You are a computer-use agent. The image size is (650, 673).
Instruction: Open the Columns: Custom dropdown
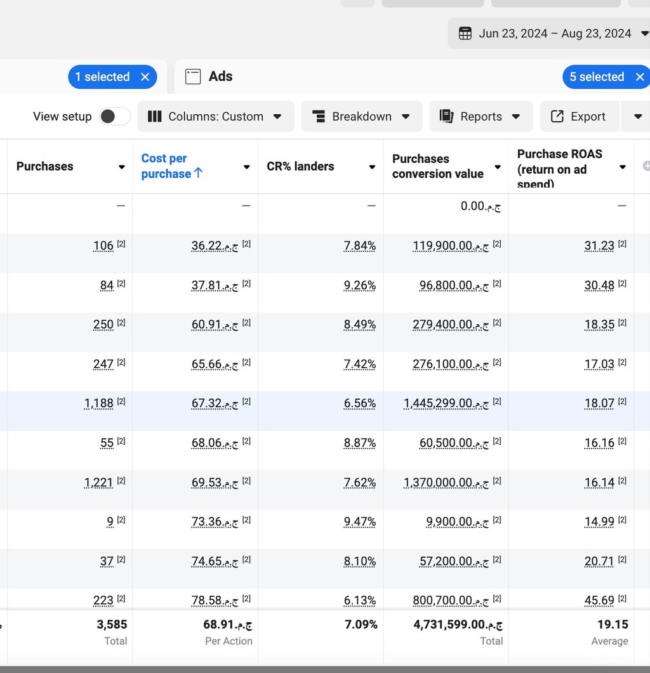pyautogui.click(x=216, y=116)
